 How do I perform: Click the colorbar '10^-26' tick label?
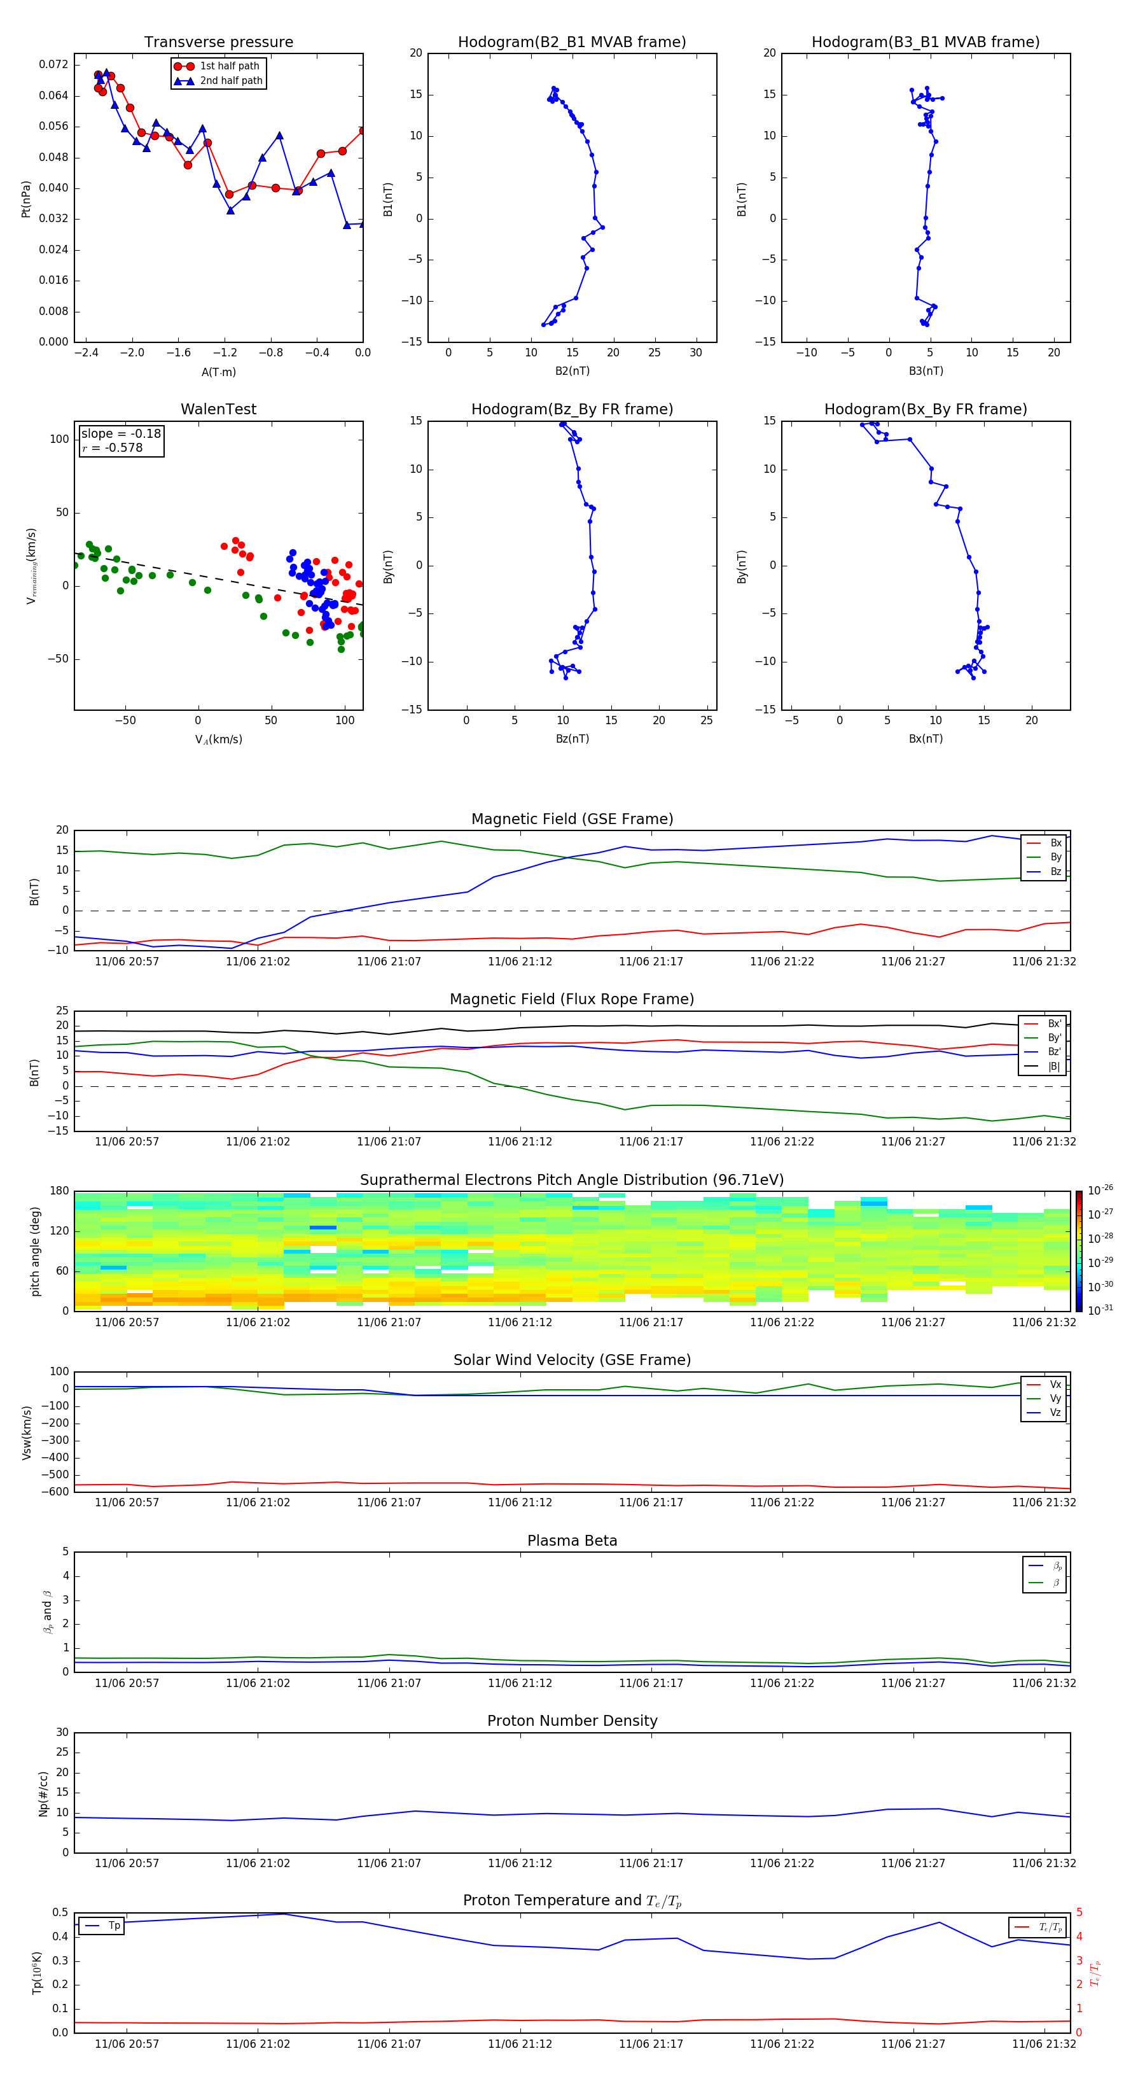pos(1100,1189)
